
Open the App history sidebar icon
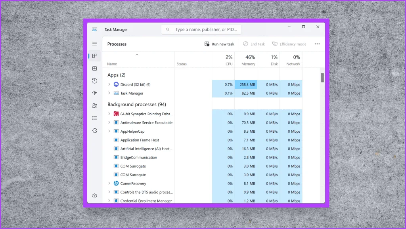click(94, 81)
